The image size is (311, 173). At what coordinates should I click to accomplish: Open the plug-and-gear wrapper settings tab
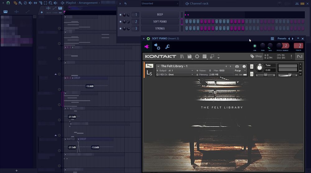point(157,46)
